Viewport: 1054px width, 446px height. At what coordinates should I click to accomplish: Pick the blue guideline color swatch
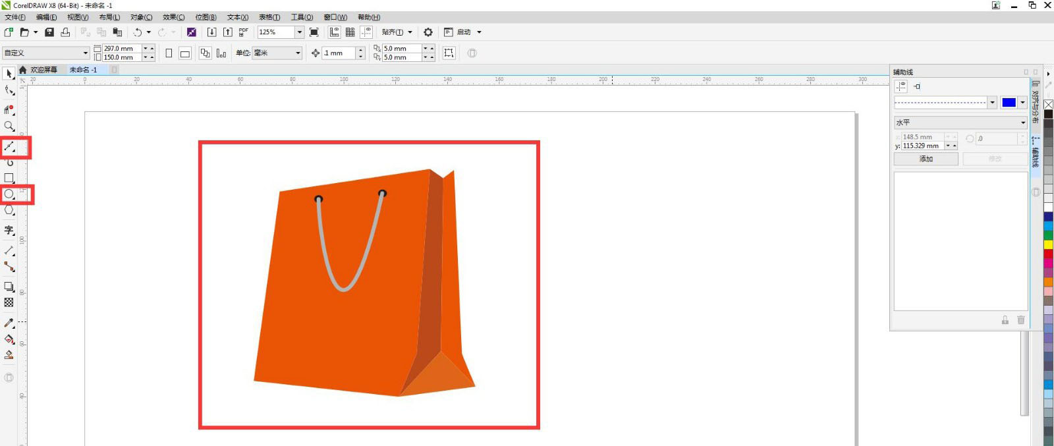coord(1009,102)
